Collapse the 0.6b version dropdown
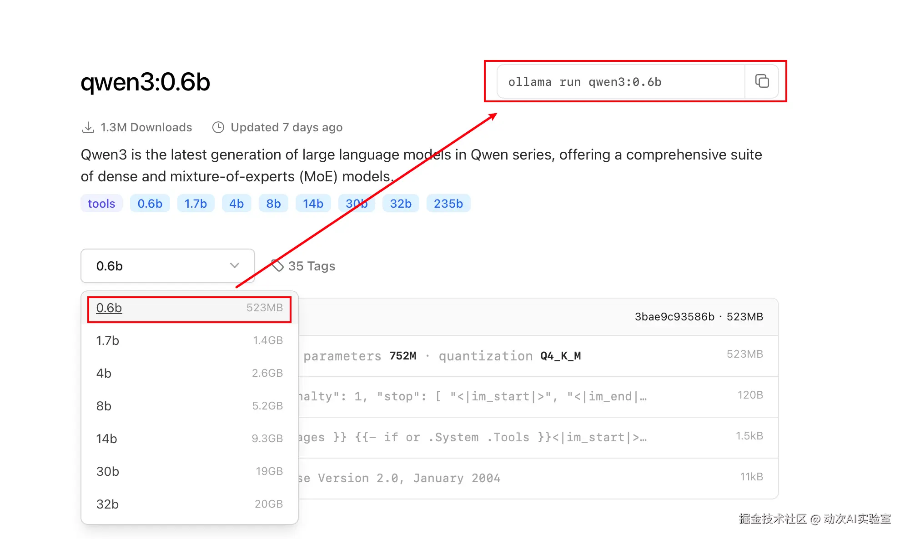Image resolution: width=905 pixels, height=539 pixels. tap(167, 266)
